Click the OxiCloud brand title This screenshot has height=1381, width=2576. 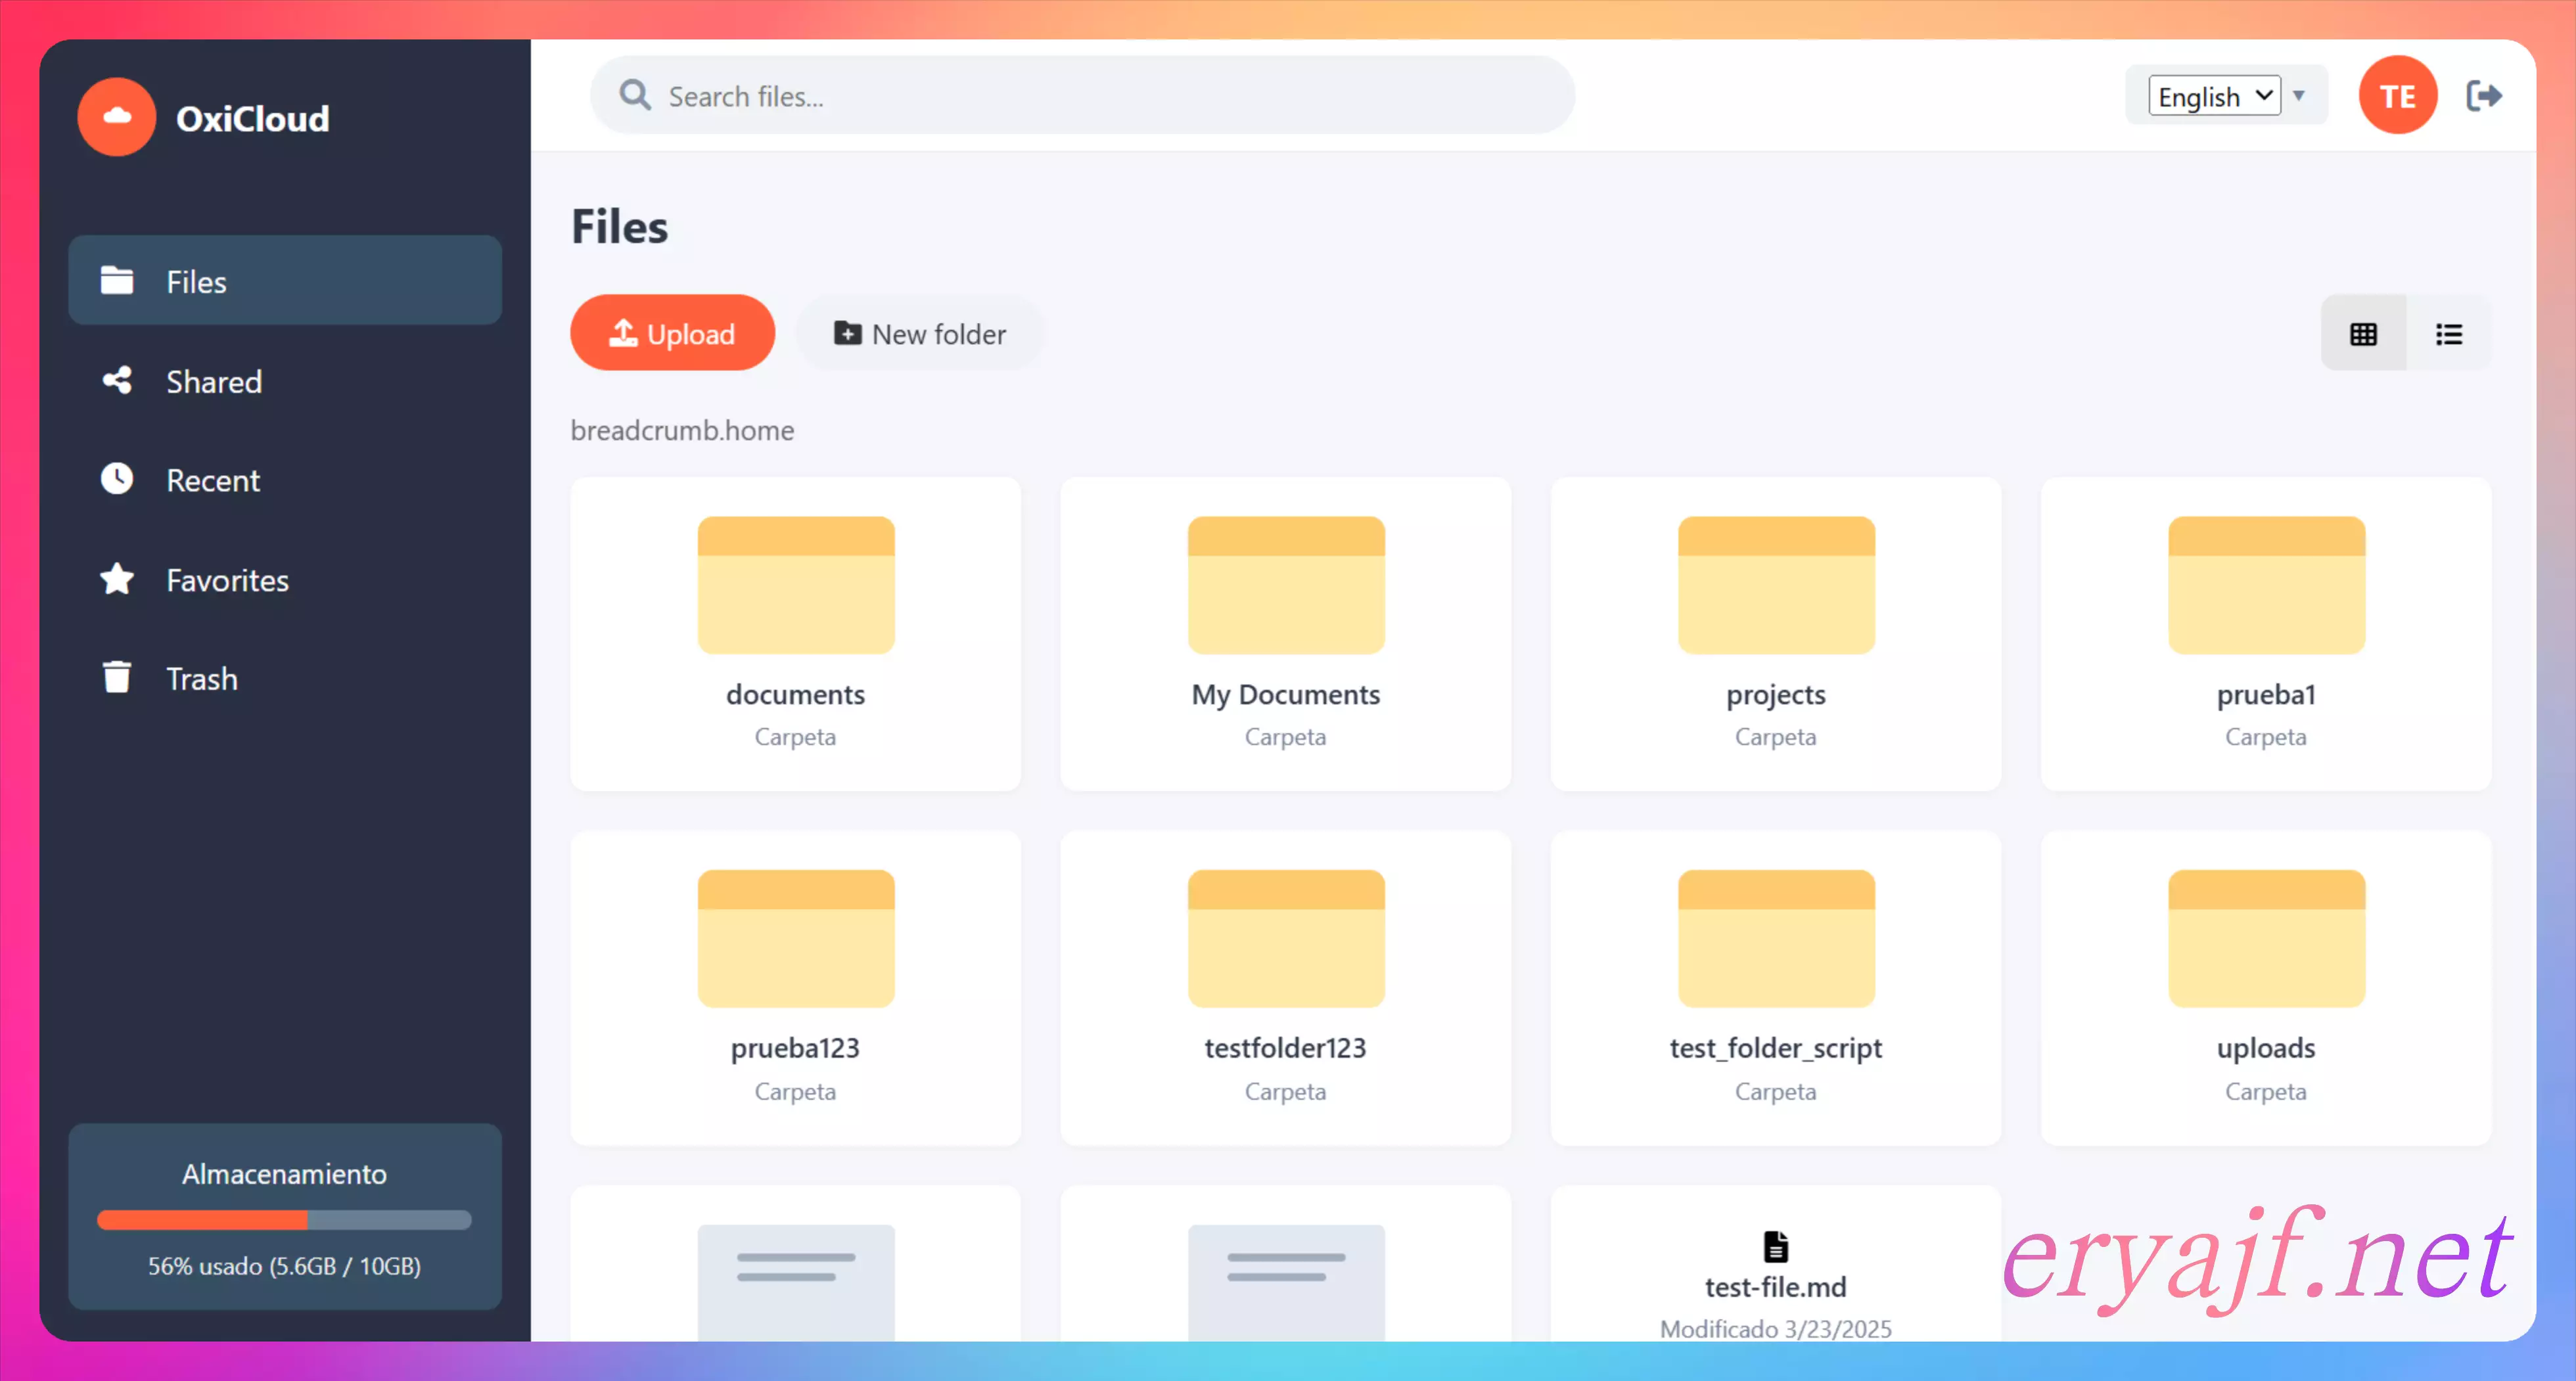tap(253, 118)
